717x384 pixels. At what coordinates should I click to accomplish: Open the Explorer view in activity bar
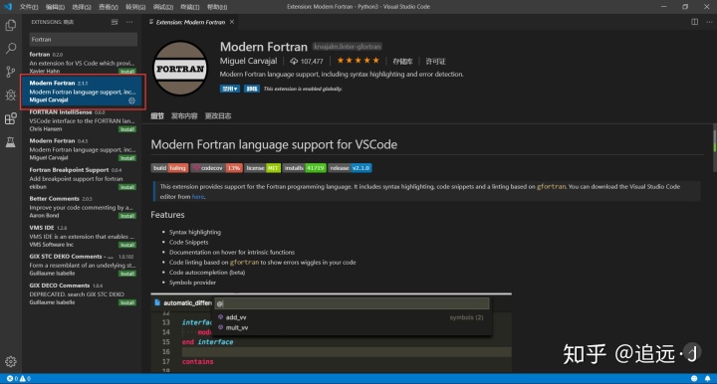tap(11, 25)
